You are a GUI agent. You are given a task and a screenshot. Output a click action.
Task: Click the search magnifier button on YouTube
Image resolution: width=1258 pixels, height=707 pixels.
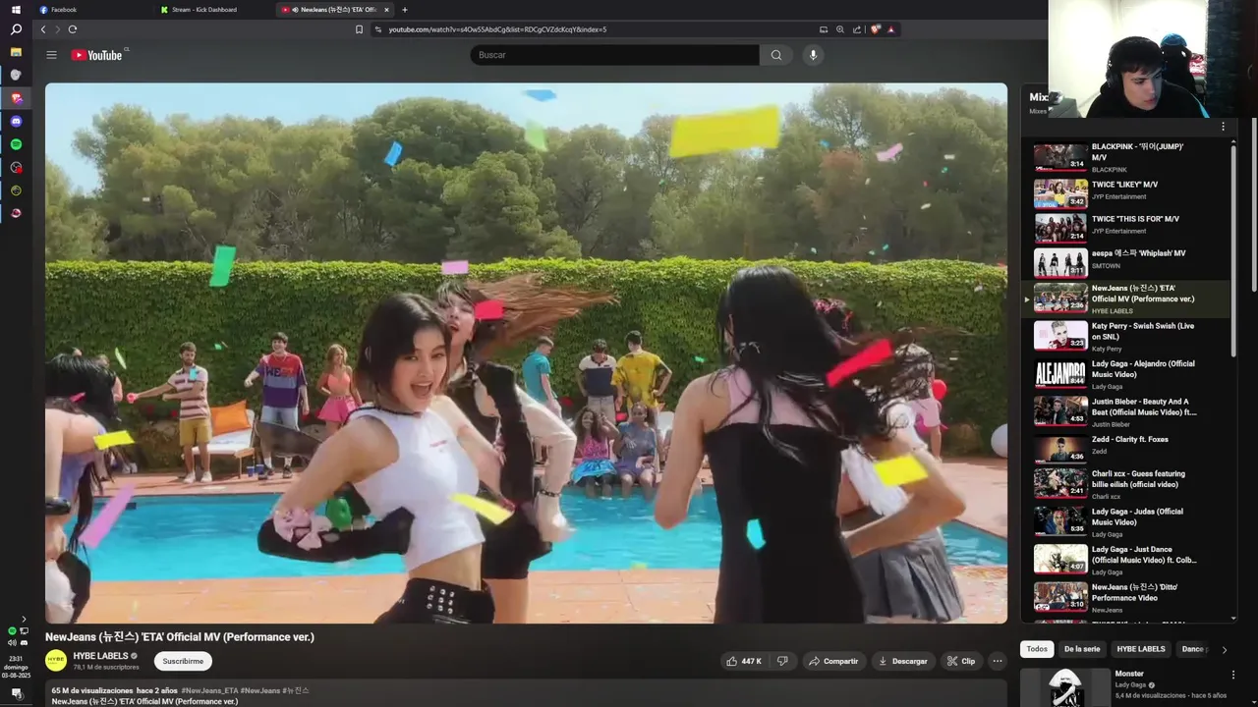(x=776, y=55)
